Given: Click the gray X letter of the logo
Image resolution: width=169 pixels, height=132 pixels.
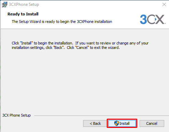Looking at the screenshot, I should click(x=160, y=19).
